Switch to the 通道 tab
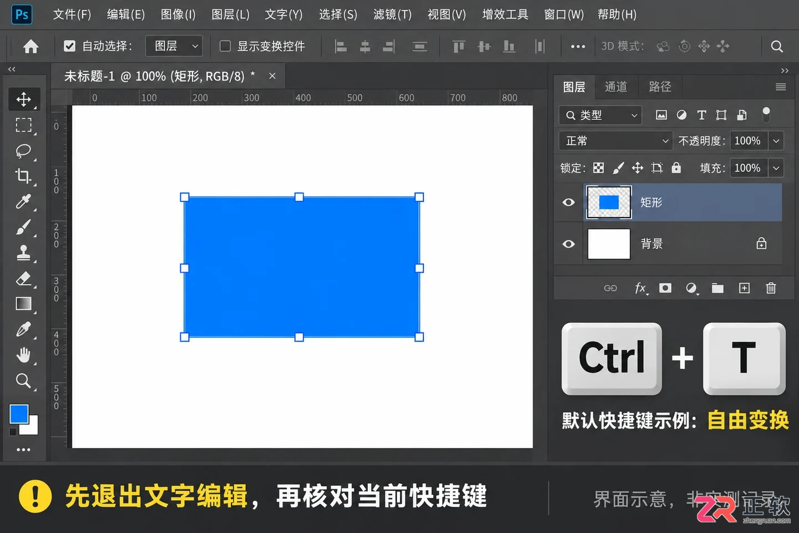The height and width of the screenshot is (533, 799). [616, 87]
